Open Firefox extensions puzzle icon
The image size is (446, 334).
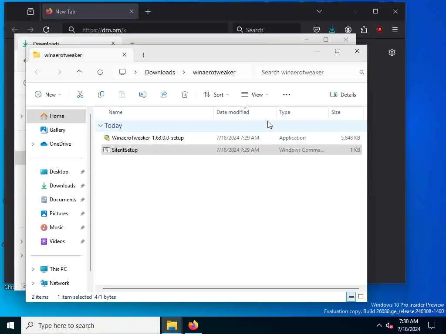coord(364,30)
